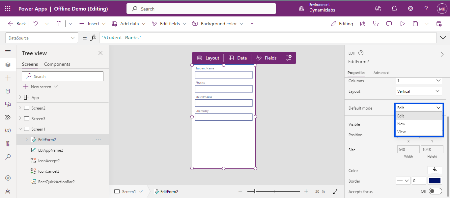Click the Border color swatch
Viewport: 450px width, 198px height.
coord(435,181)
